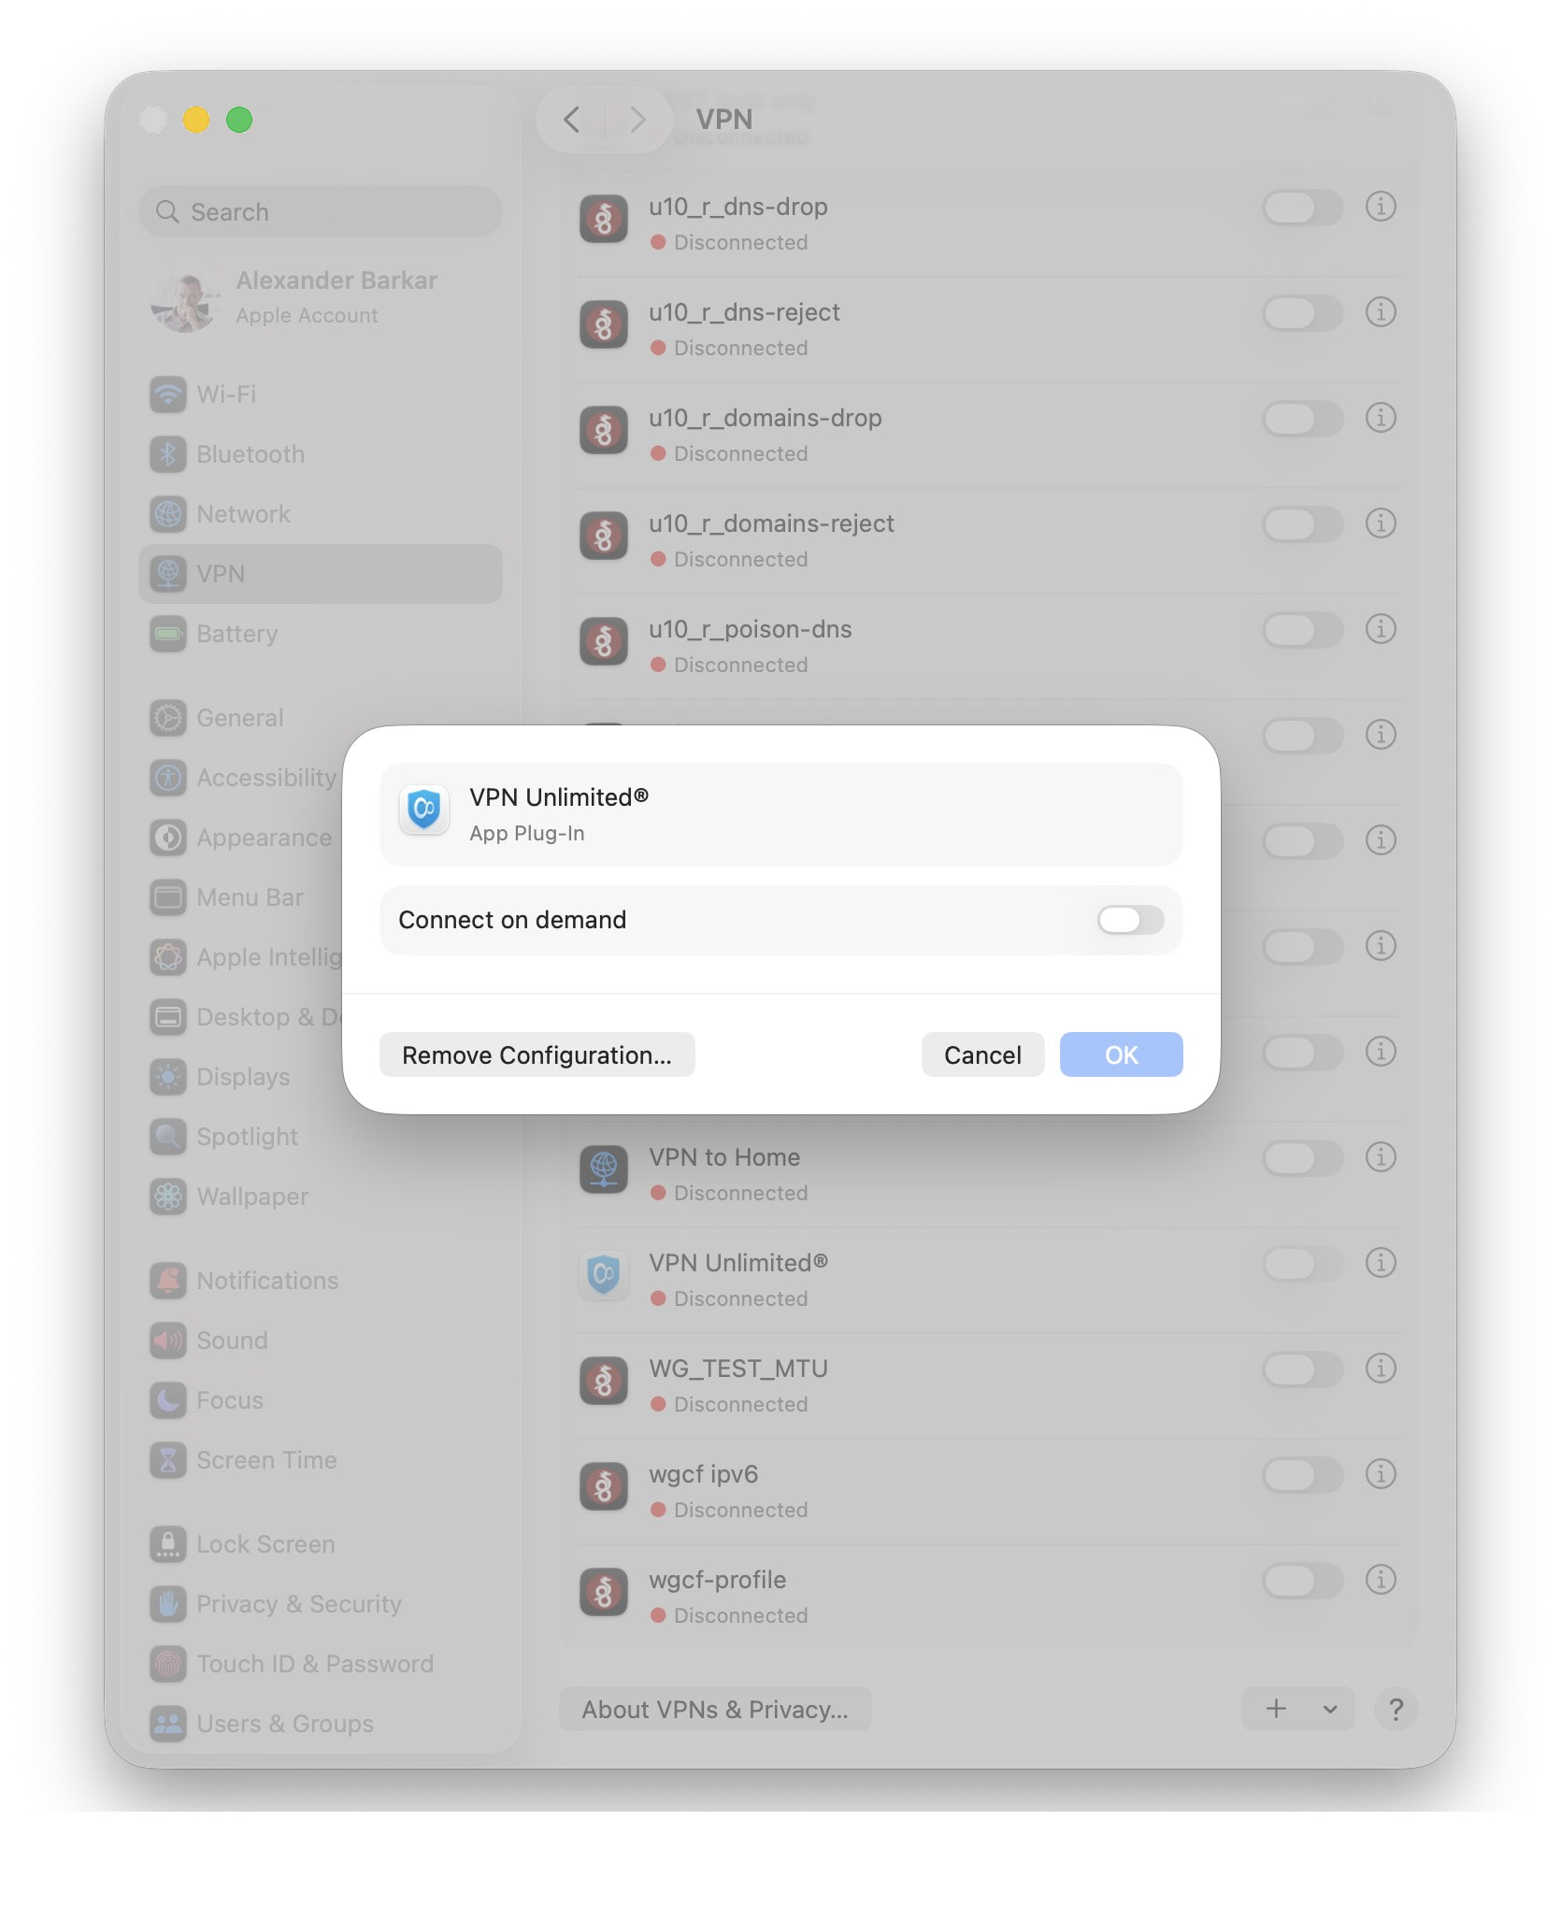This screenshot has width=1561, height=1907.
Task: Open info for u10_r_dns-drop VPN
Action: pos(1381,207)
